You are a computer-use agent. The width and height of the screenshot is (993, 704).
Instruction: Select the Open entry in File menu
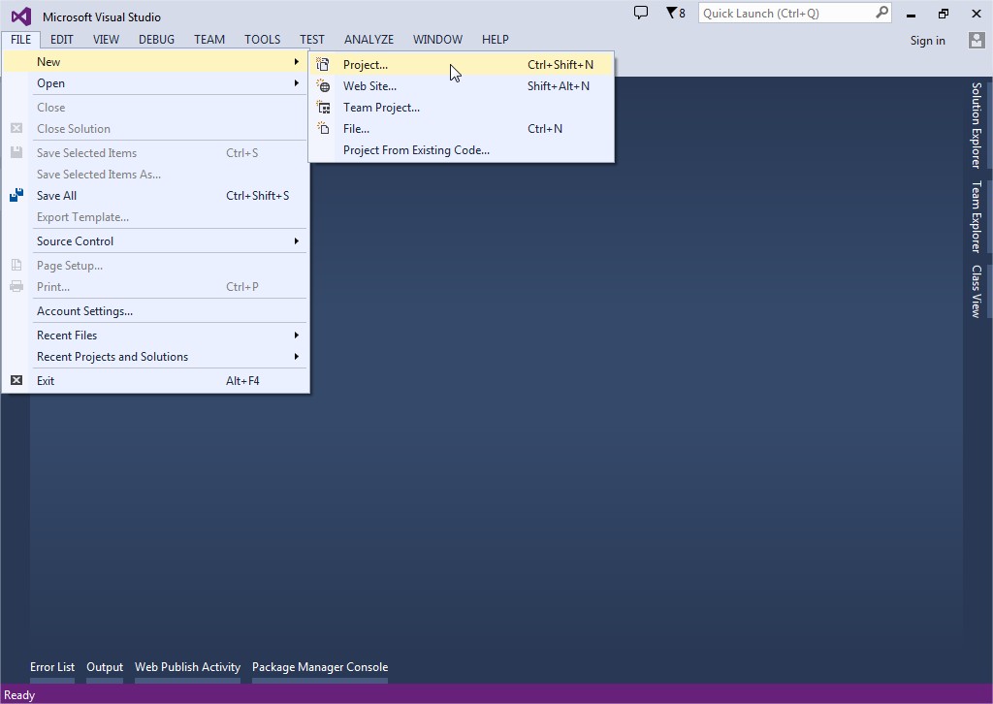click(x=156, y=83)
